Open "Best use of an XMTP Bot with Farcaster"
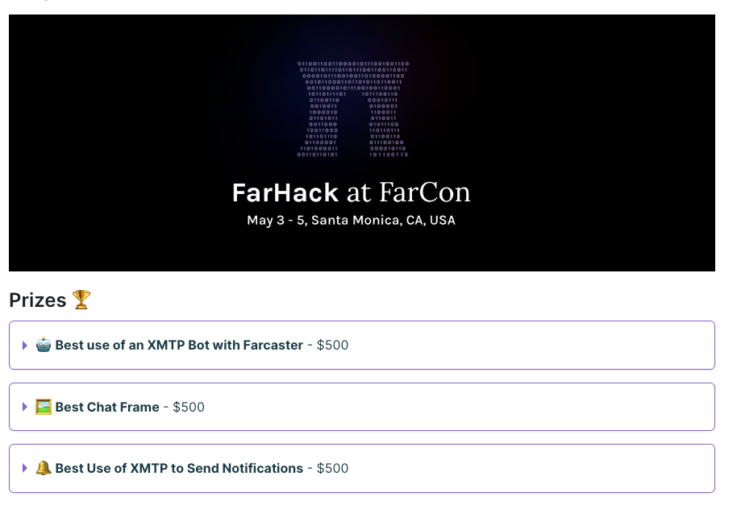This screenshot has height=505, width=737. tap(179, 346)
